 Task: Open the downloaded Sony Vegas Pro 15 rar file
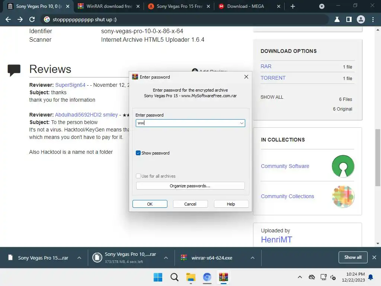tap(38, 258)
